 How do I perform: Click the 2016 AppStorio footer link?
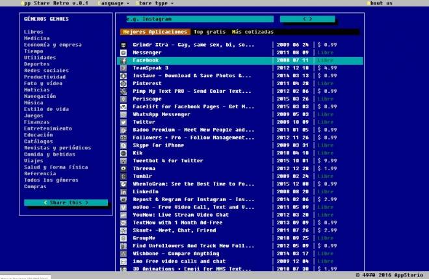click(401, 275)
